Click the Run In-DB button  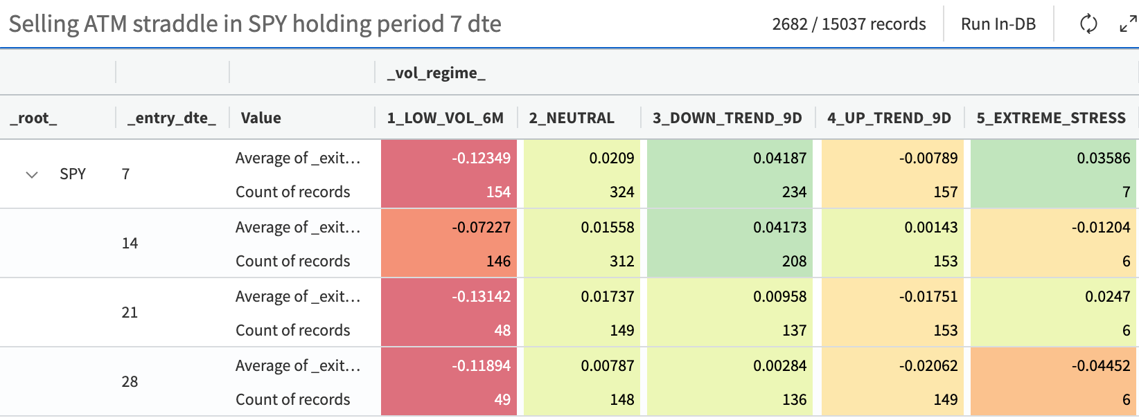[x=998, y=24]
